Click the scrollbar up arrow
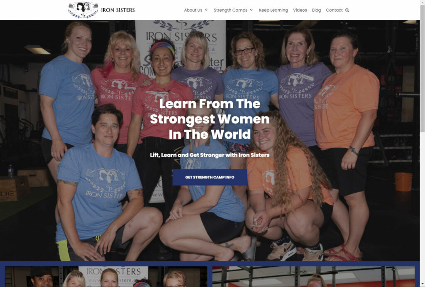 click(422, 2)
